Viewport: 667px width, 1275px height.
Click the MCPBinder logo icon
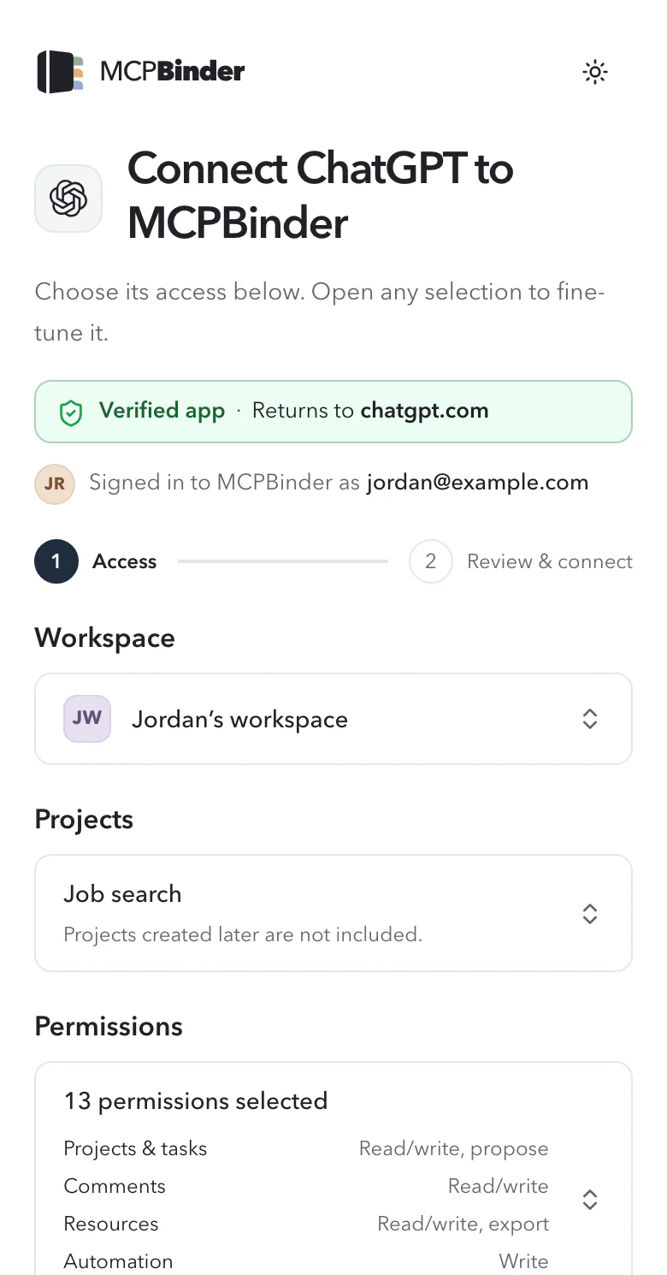pyautogui.click(x=61, y=72)
